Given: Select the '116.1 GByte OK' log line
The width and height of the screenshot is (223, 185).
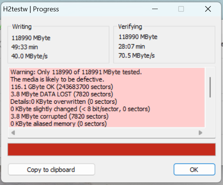Looking at the screenshot, I should click(62, 87).
